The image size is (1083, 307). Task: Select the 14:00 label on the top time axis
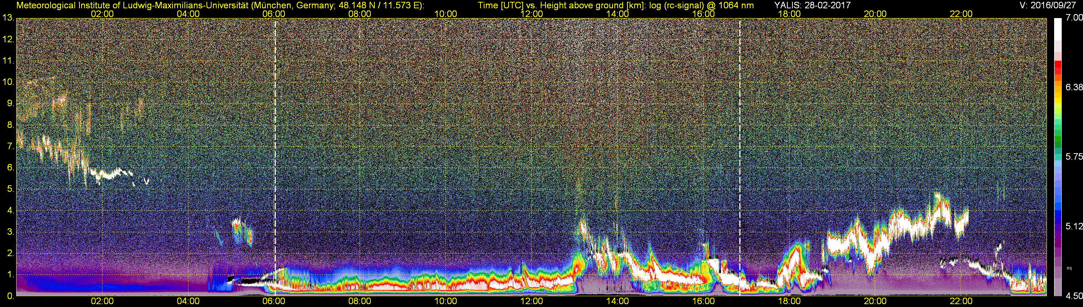[618, 14]
